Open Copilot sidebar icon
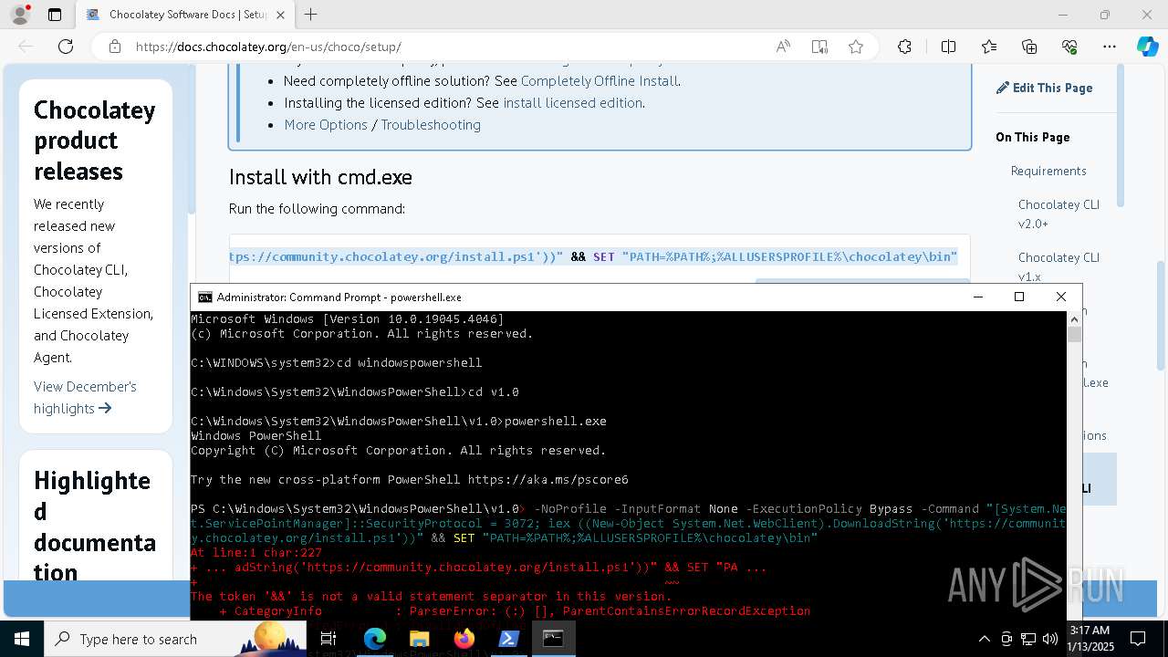This screenshot has width=1168, height=657. pyautogui.click(x=1147, y=47)
